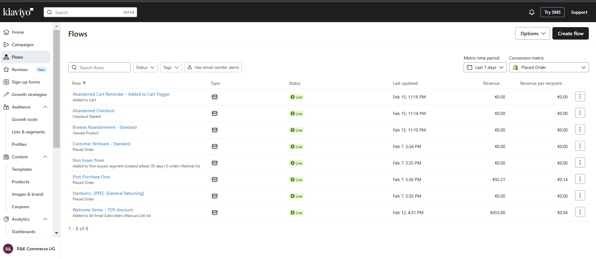Open the Support link
Image resolution: width=596 pixels, height=259 pixels.
coord(579,12)
